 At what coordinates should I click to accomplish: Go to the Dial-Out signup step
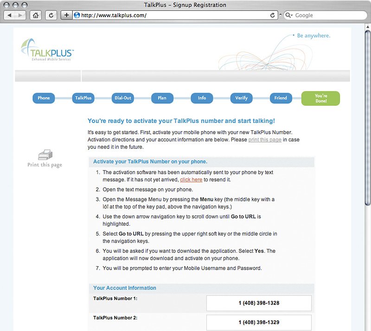(x=123, y=98)
